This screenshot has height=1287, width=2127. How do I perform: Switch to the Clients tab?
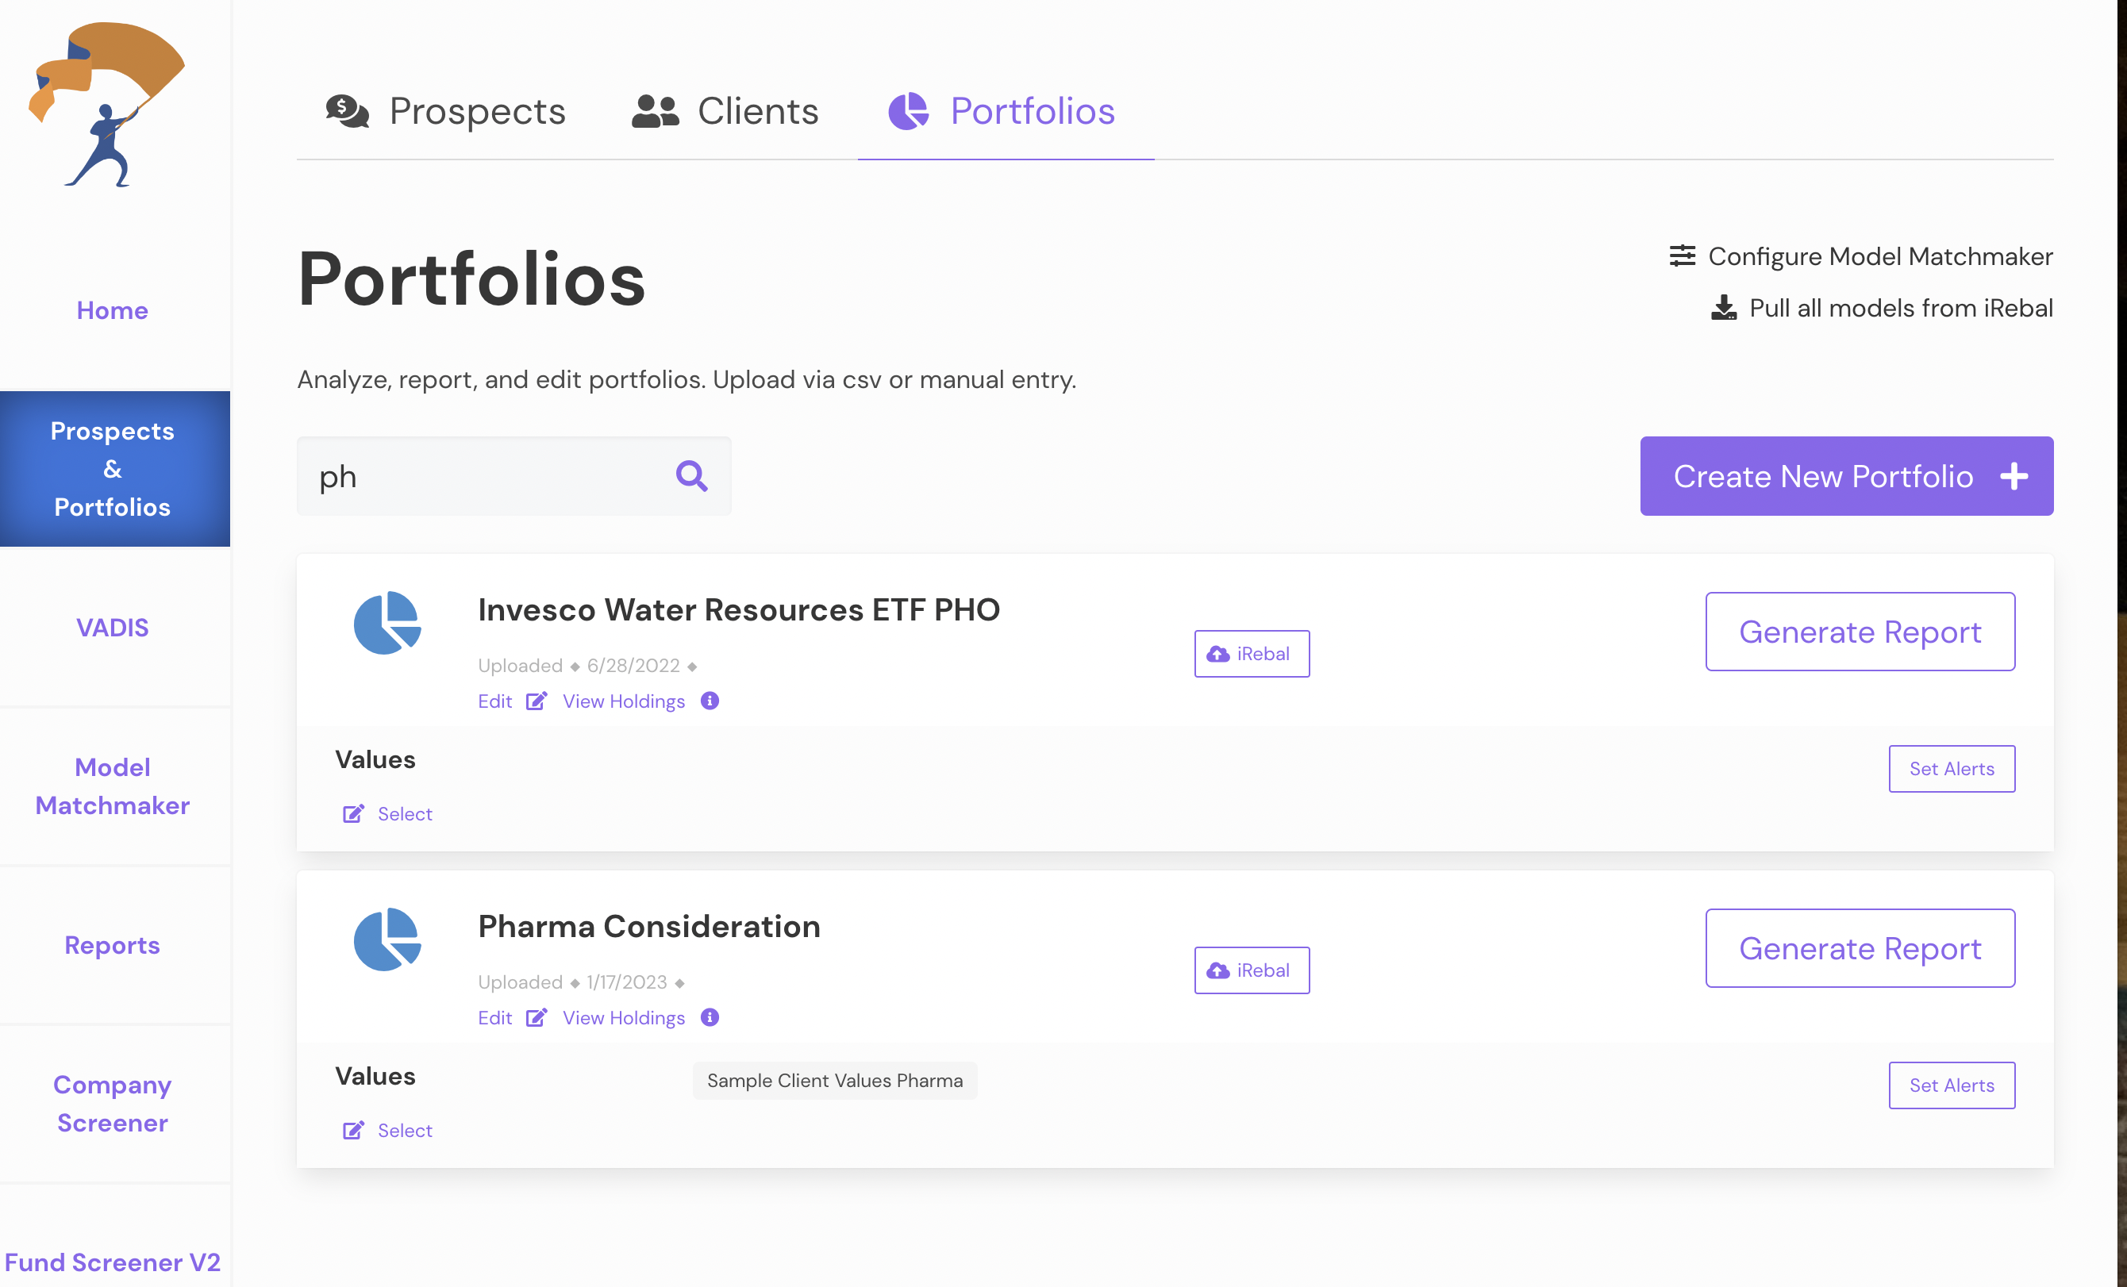725,111
